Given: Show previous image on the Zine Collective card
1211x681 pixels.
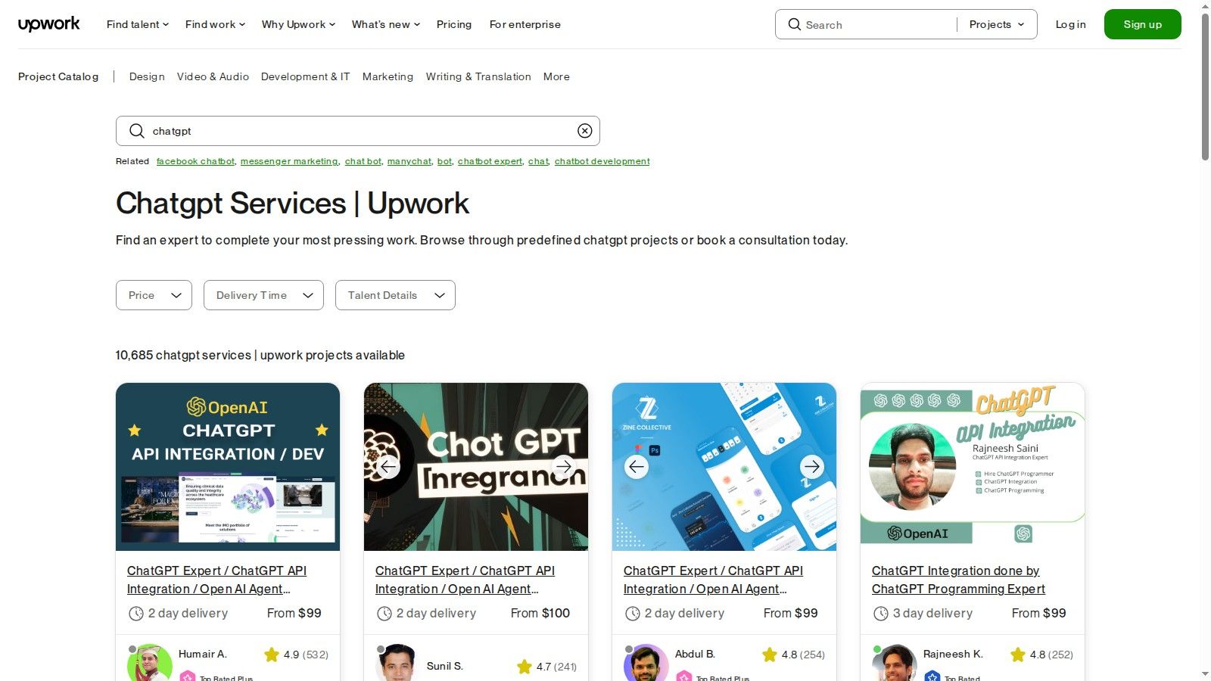Looking at the screenshot, I should [x=637, y=467].
